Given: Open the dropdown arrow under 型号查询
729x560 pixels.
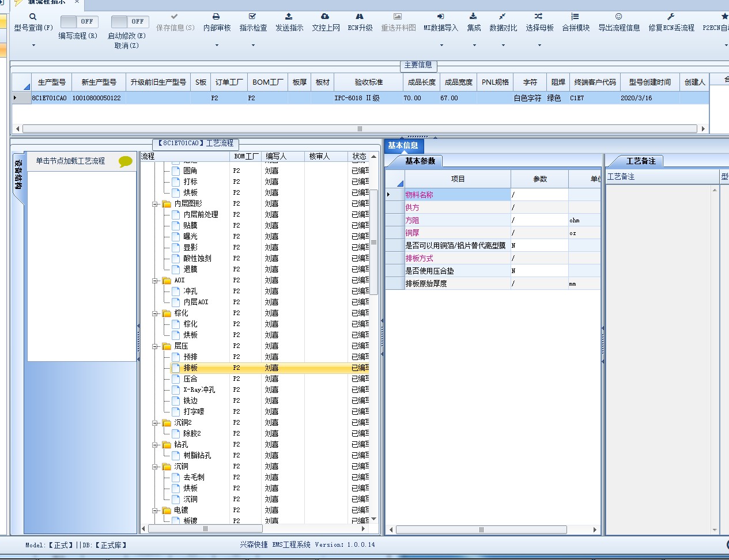Looking at the screenshot, I should 33,45.
